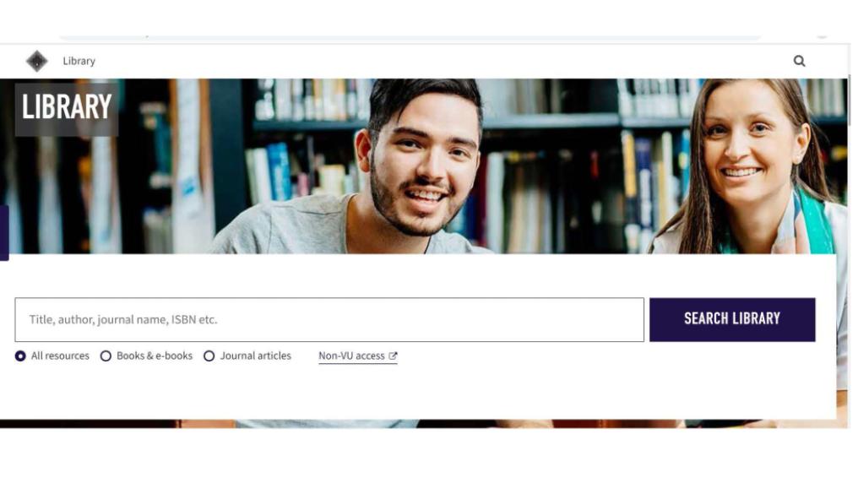
Task: Open the Library header breadcrumb link
Action: (x=79, y=62)
